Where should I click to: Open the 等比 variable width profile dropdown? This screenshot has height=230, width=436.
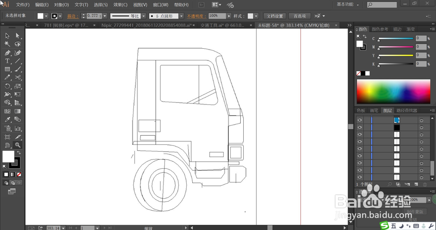coord(143,16)
